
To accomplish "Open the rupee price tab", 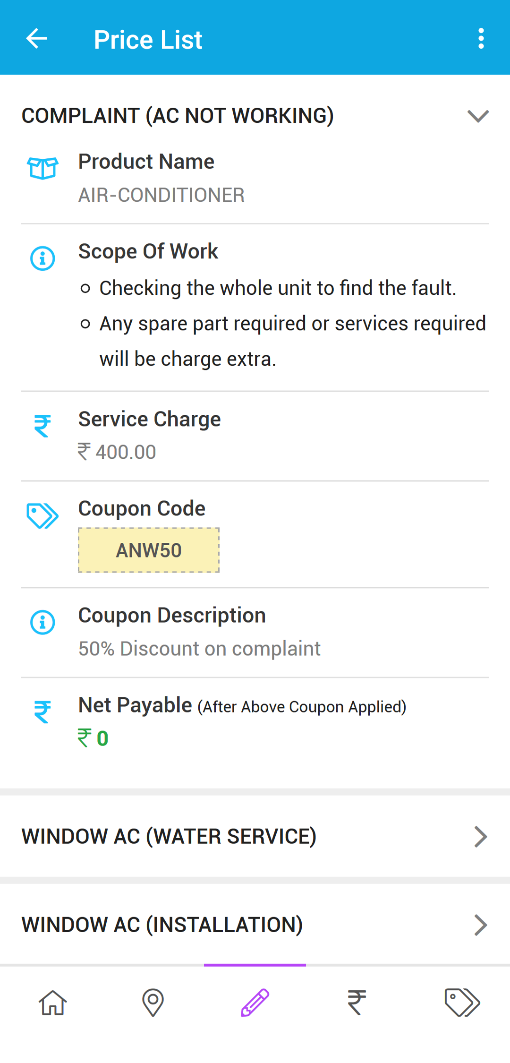I will click(357, 1003).
